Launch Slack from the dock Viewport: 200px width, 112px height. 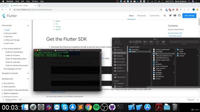(49, 107)
